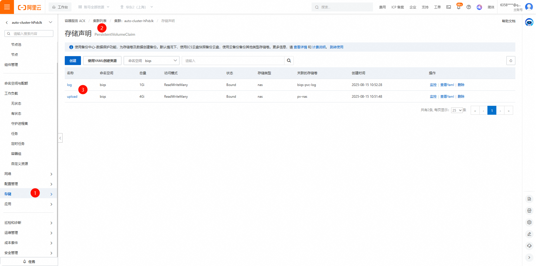Click 使用YAML创建资源 button
The width and height of the screenshot is (536, 266).
coord(102,61)
